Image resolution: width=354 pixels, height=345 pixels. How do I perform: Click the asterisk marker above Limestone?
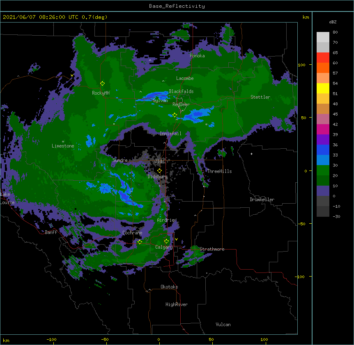[63, 142]
